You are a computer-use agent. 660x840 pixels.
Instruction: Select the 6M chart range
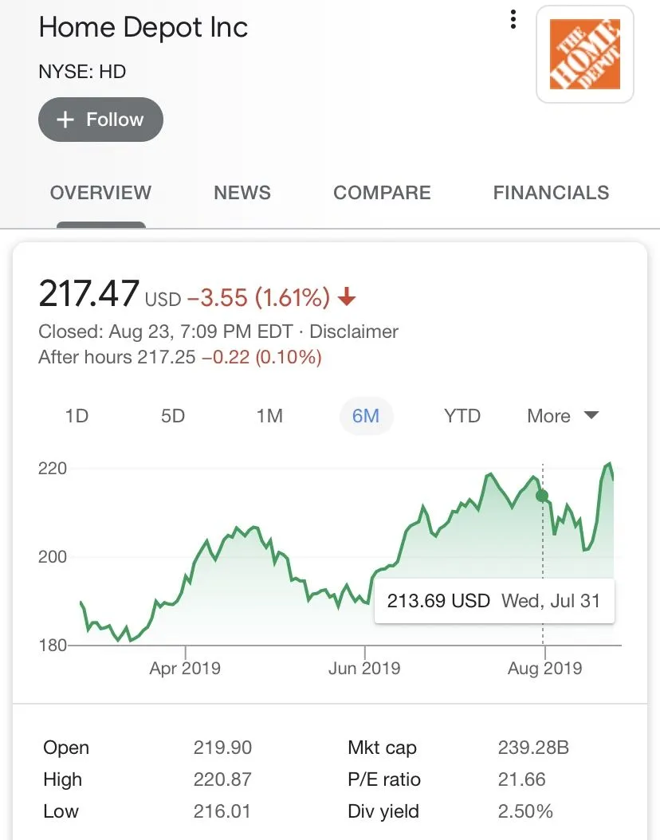click(366, 416)
